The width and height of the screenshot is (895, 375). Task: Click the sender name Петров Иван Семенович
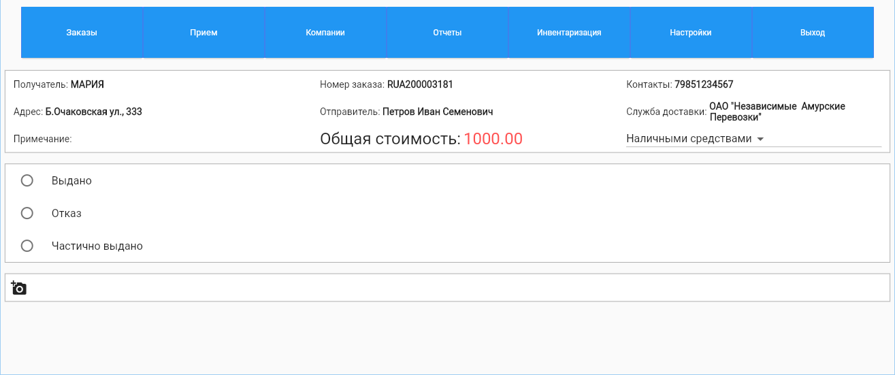point(438,112)
